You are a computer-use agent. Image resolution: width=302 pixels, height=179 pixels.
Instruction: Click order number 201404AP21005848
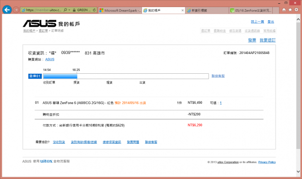coord(254,53)
